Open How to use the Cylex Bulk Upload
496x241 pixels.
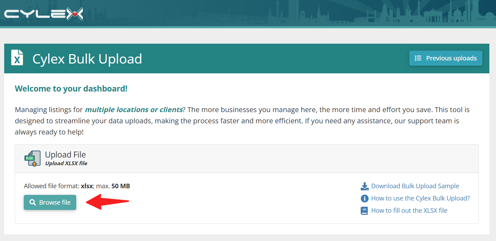click(x=420, y=198)
